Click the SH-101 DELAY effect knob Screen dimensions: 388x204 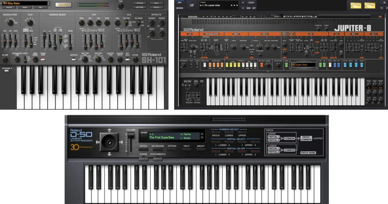pyautogui.click(x=152, y=33)
